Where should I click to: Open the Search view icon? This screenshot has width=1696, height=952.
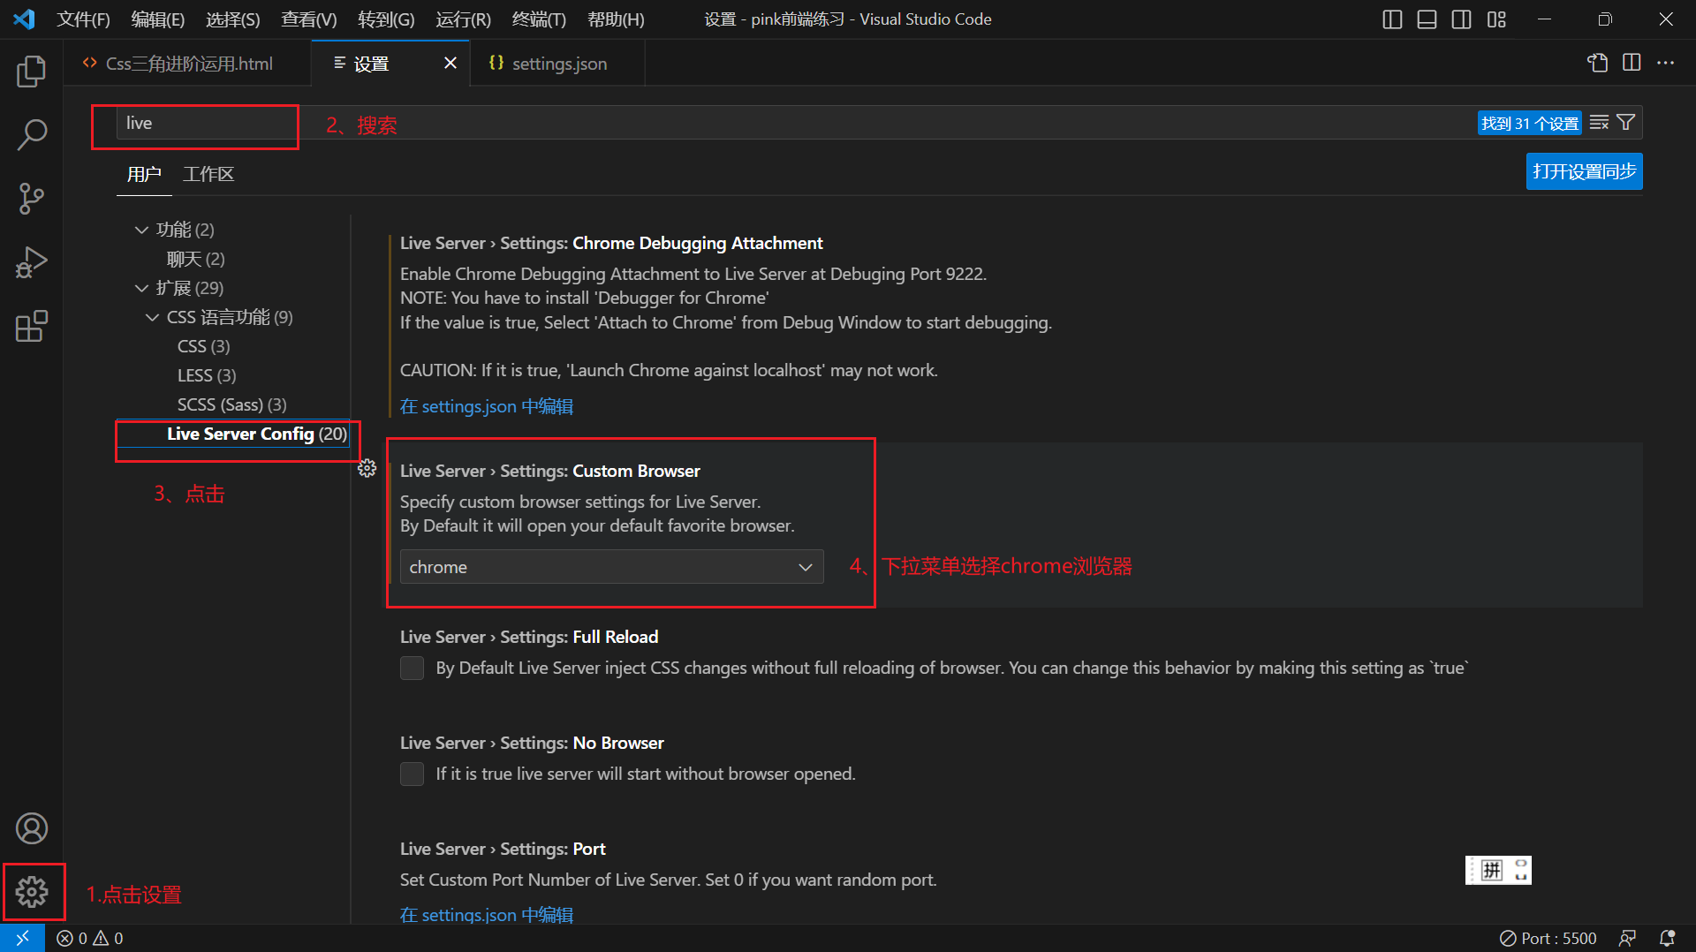point(32,134)
